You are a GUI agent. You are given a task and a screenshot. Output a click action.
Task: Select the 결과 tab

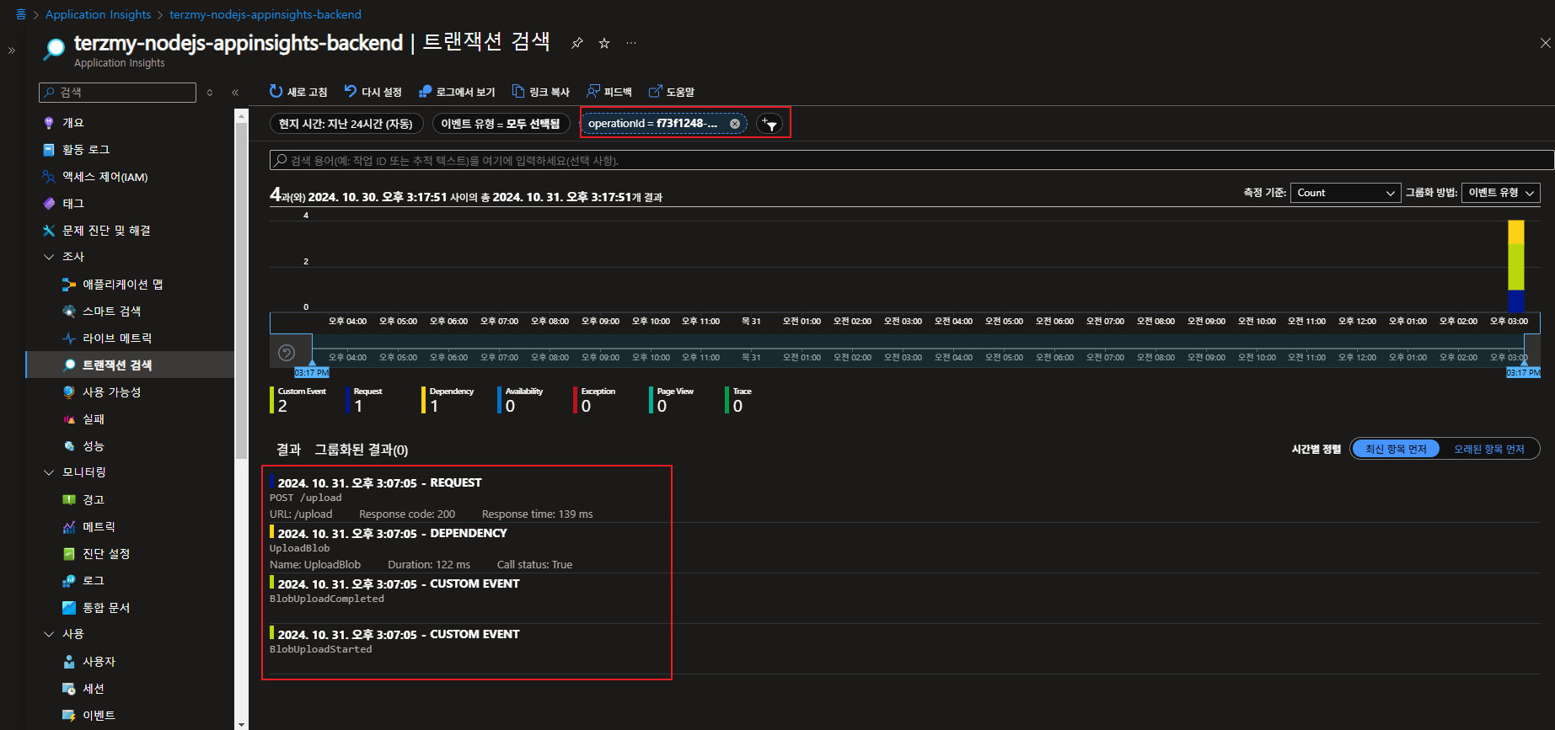point(288,450)
